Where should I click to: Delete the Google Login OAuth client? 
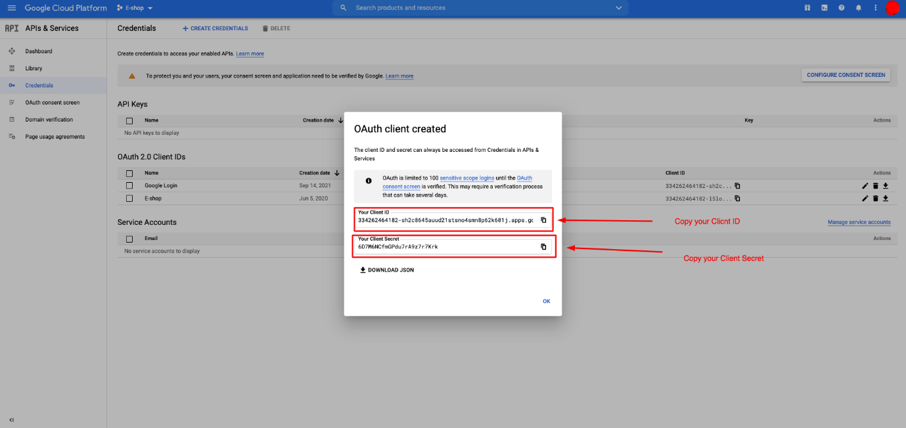[x=875, y=186]
